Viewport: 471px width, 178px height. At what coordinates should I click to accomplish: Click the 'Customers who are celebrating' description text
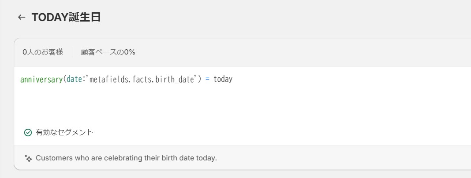click(x=126, y=158)
